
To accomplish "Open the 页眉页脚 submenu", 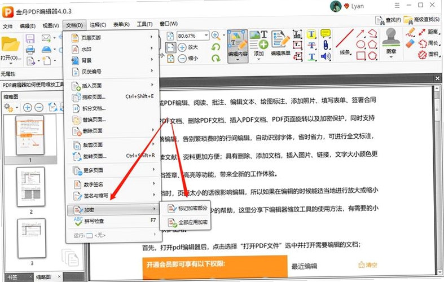I will pos(112,37).
